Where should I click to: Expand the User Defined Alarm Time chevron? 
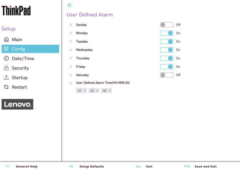click(71, 83)
